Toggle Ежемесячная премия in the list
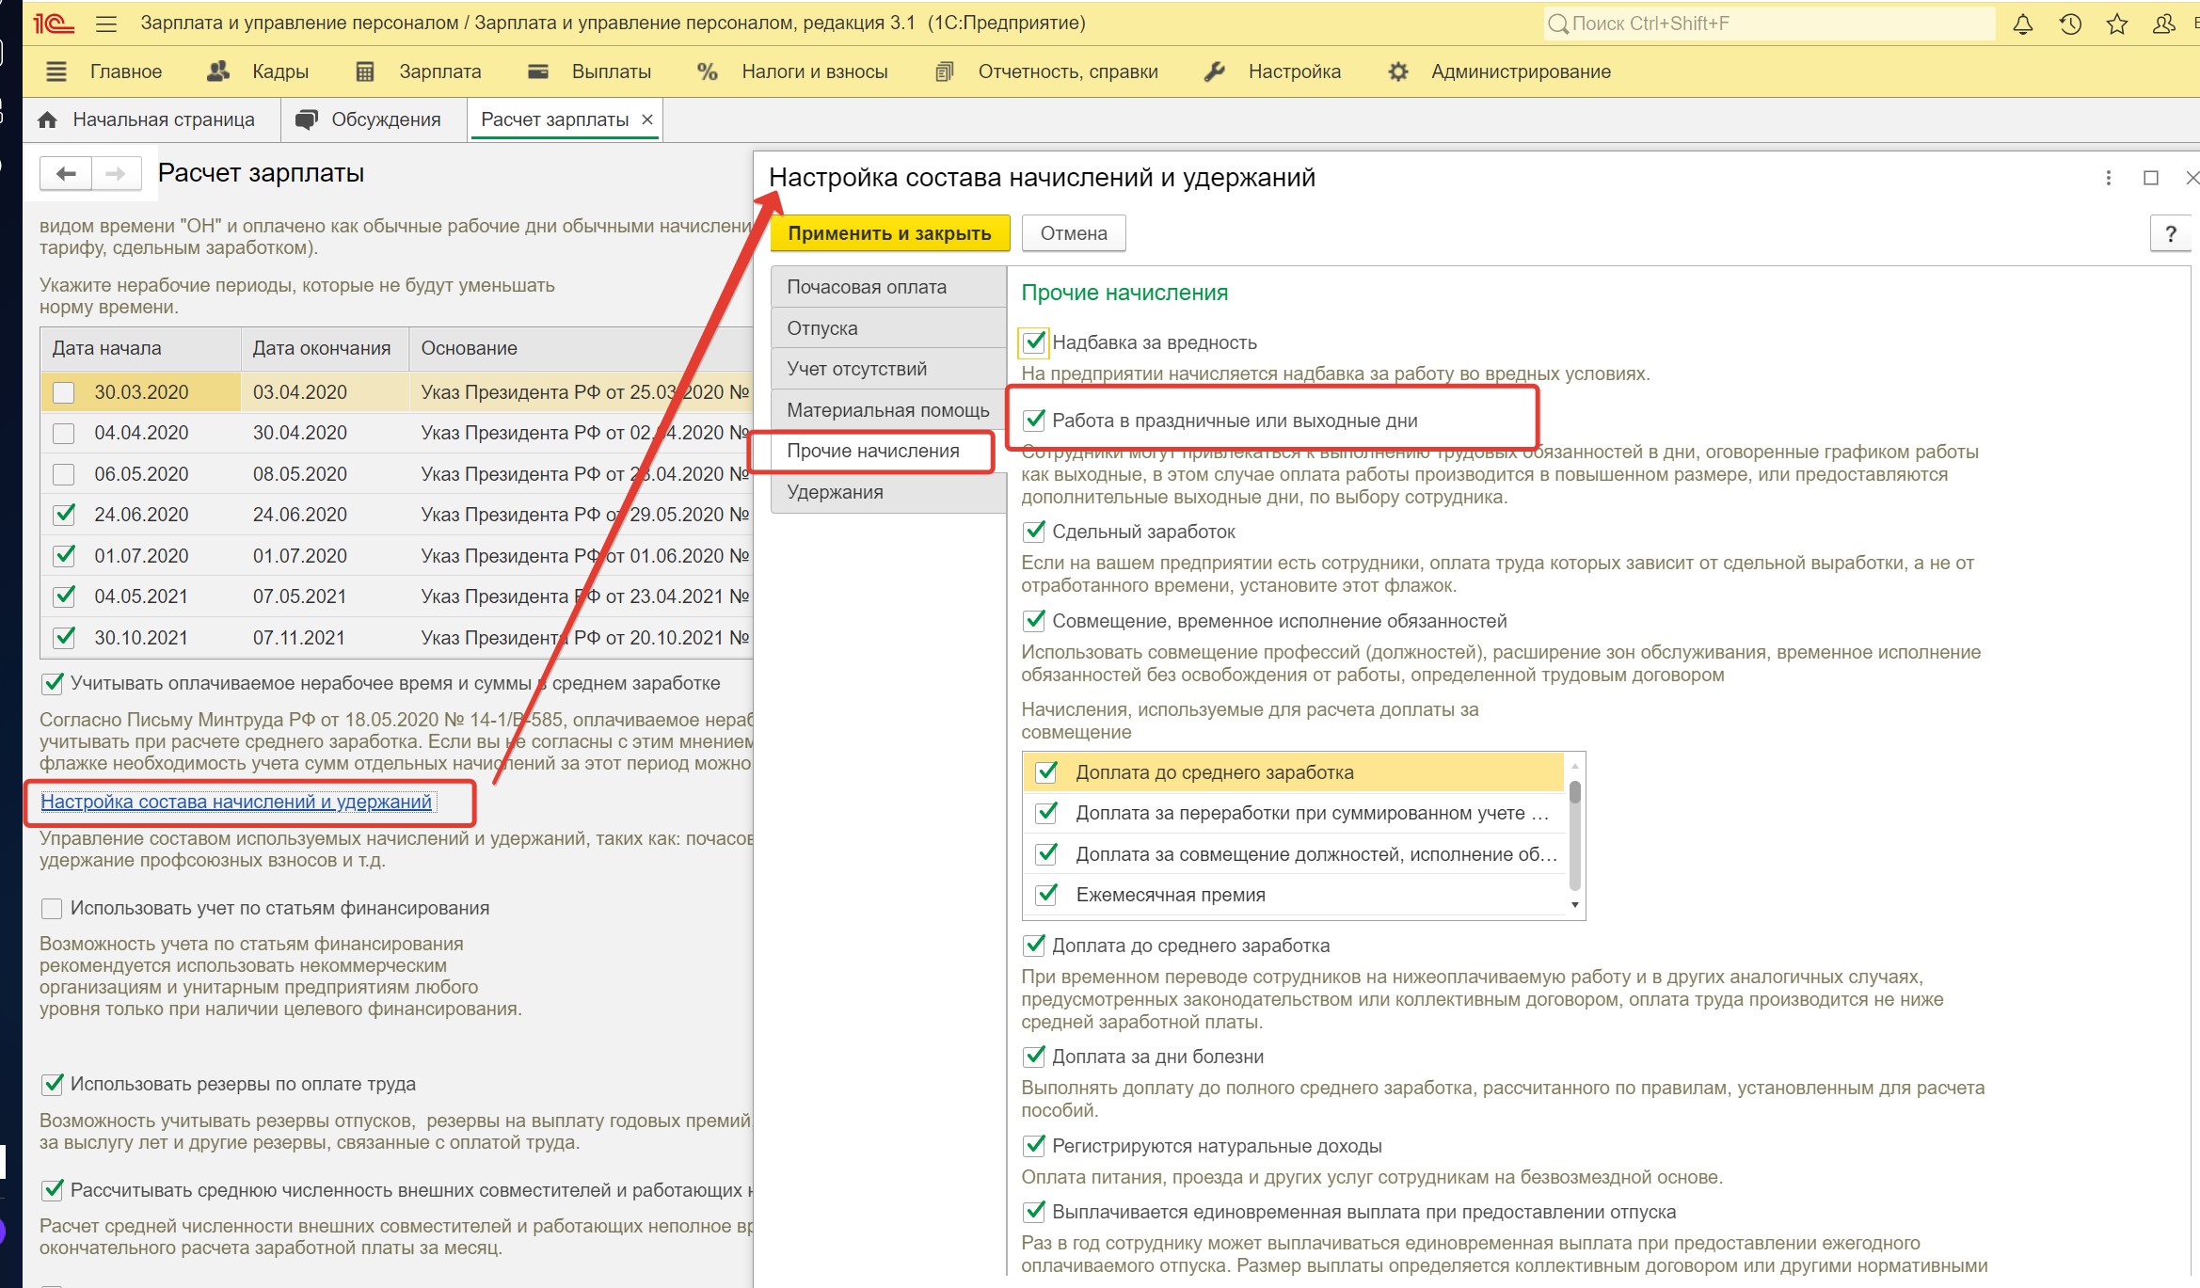 click(1046, 894)
